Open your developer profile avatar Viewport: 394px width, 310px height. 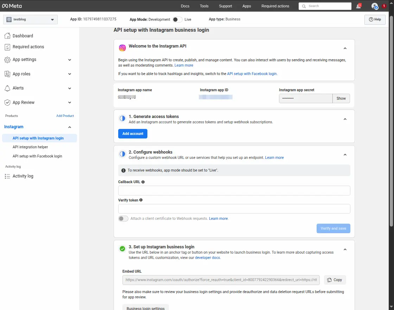point(374,6)
